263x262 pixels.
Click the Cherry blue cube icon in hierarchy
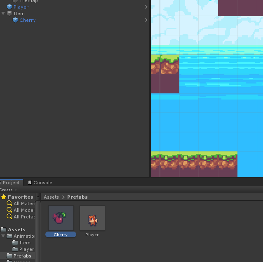[15, 20]
